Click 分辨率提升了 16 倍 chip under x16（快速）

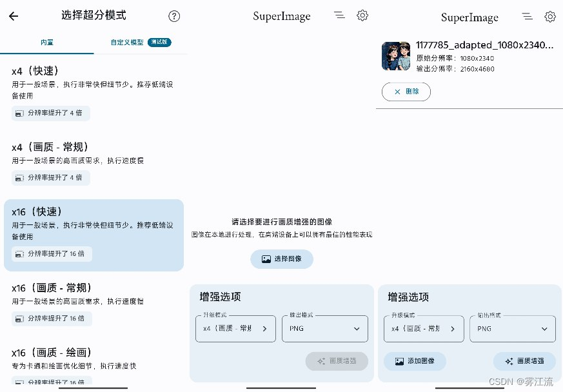[52, 254]
